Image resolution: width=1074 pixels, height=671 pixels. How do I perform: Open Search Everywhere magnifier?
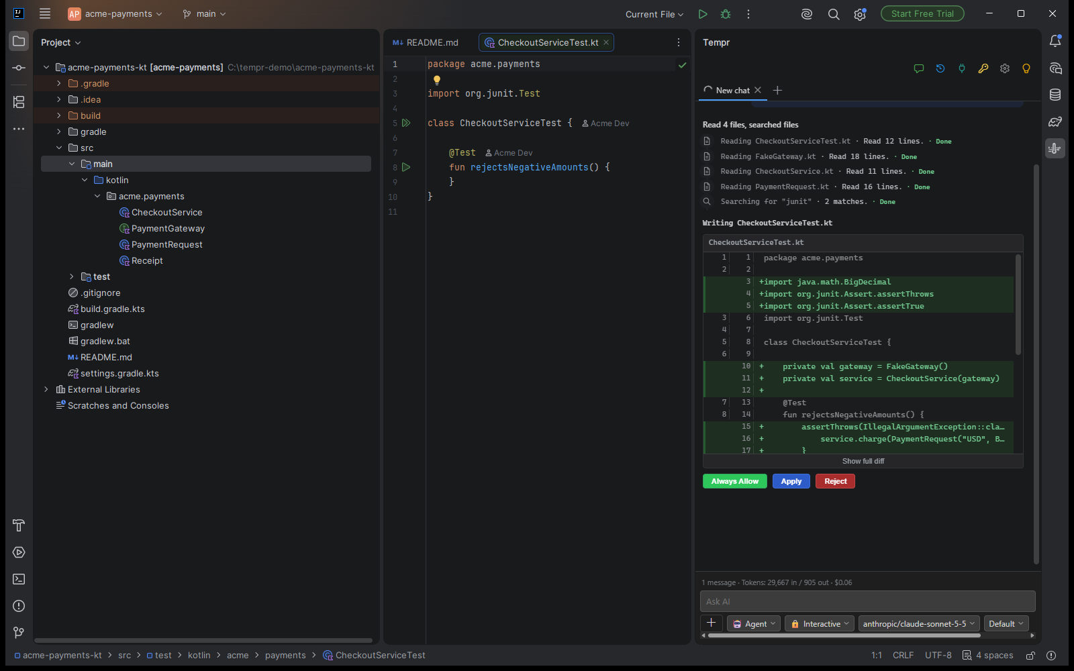(834, 14)
